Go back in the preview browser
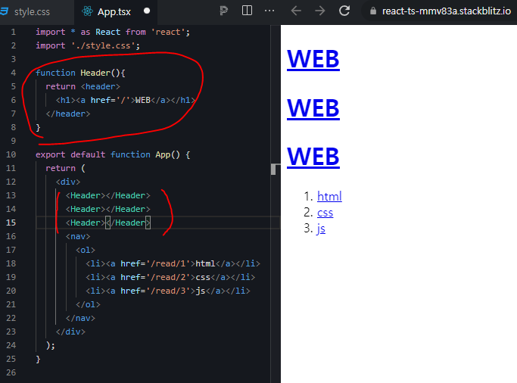517x383 pixels. pyautogui.click(x=296, y=11)
